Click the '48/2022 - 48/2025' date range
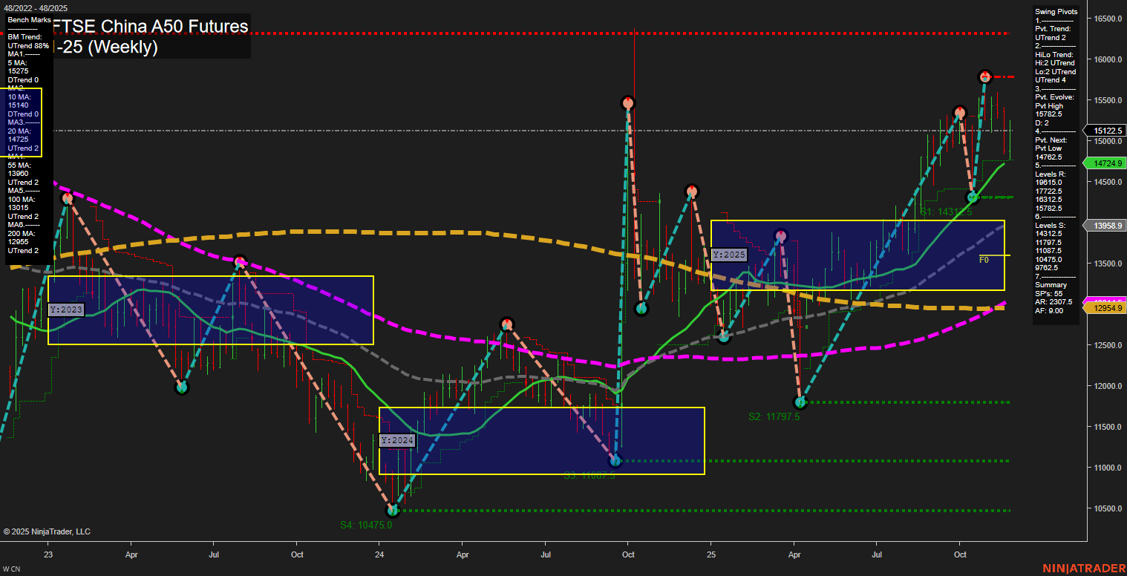Image resolution: width=1127 pixels, height=576 pixels. click(x=34, y=8)
